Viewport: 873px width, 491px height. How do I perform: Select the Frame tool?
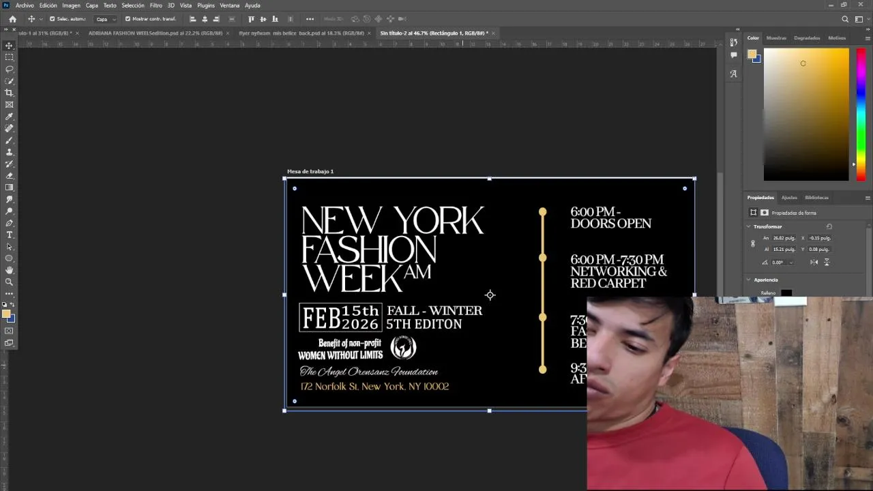pyautogui.click(x=9, y=105)
